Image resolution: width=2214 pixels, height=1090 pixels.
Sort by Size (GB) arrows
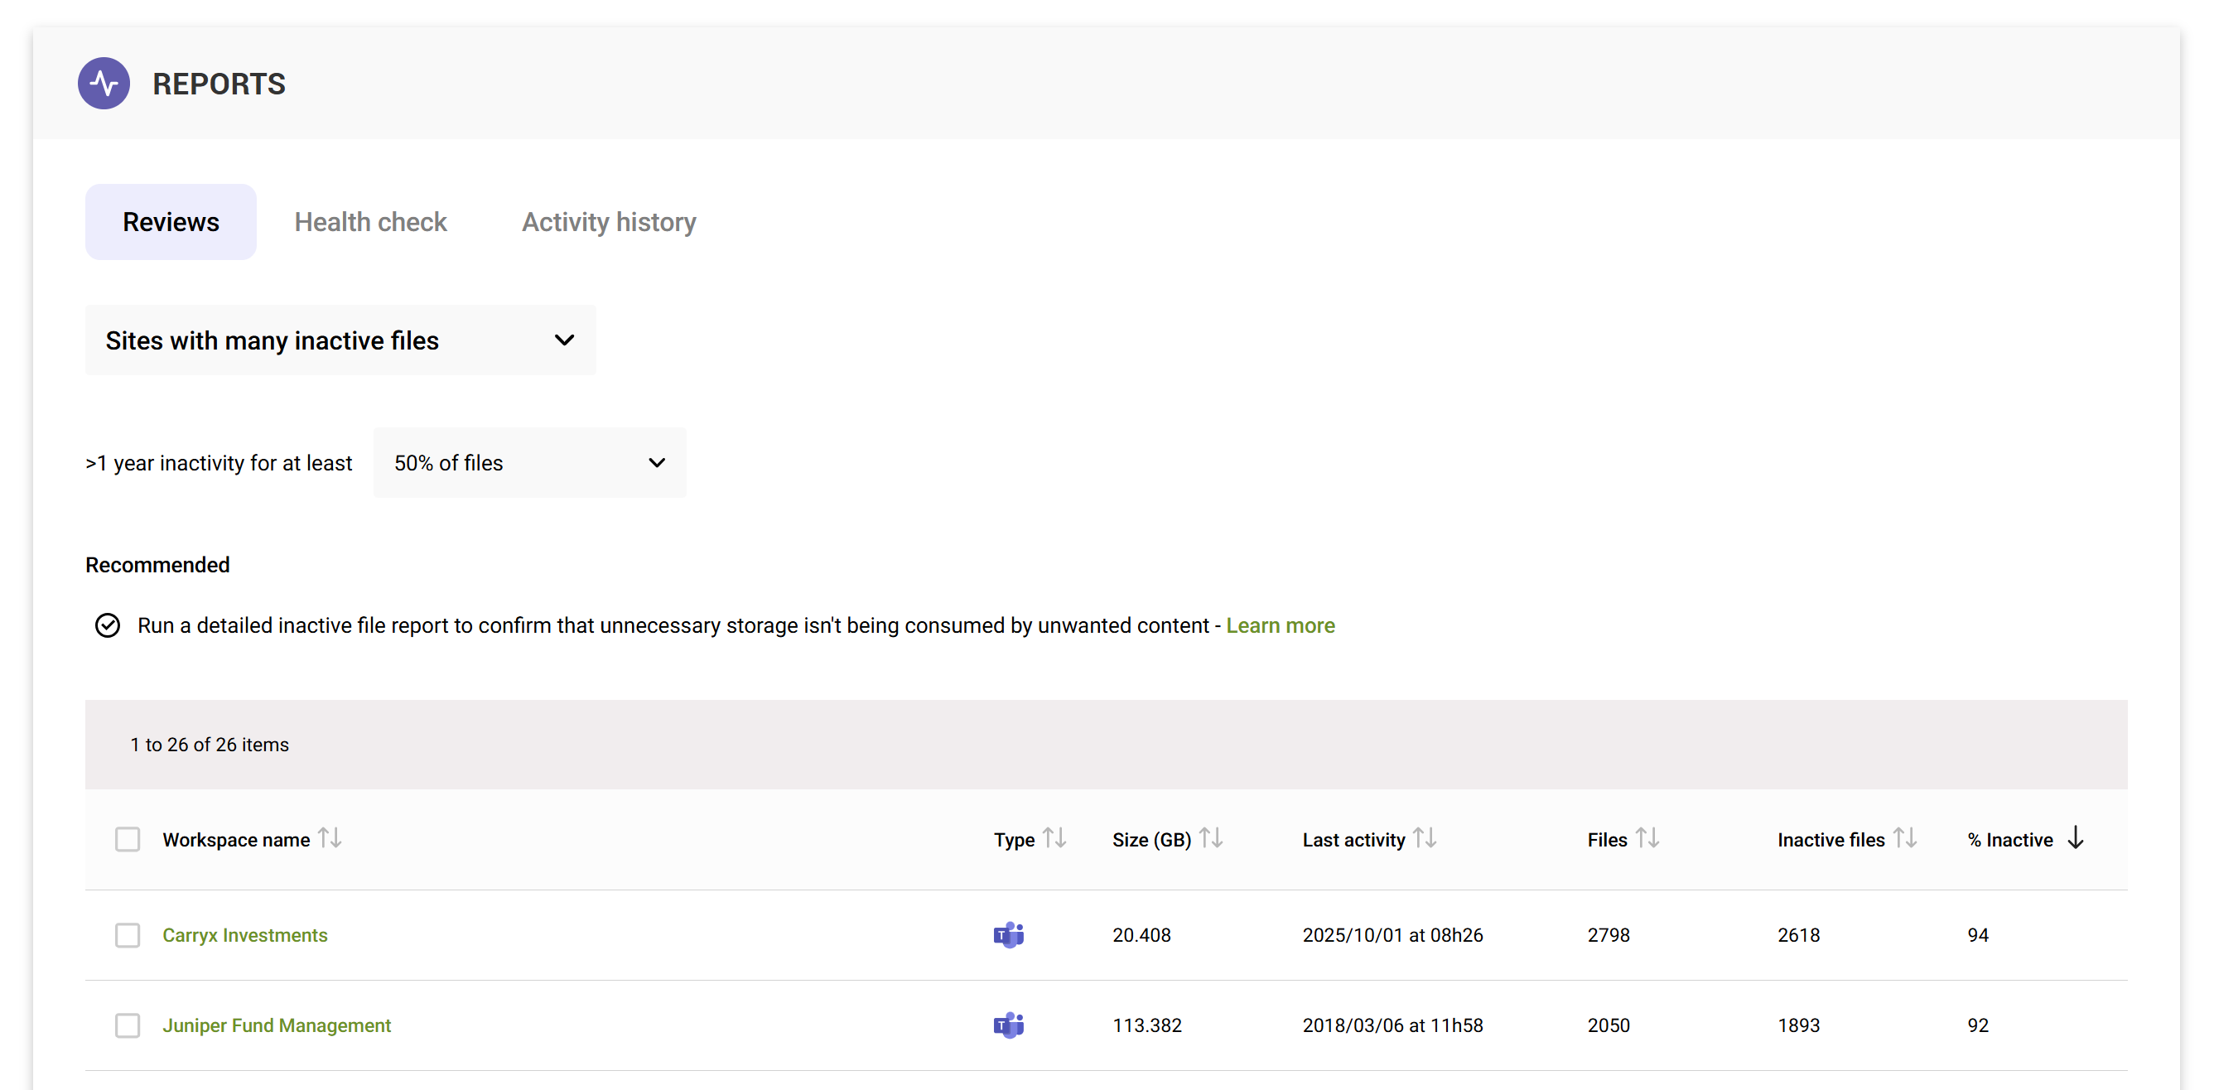[x=1211, y=838]
